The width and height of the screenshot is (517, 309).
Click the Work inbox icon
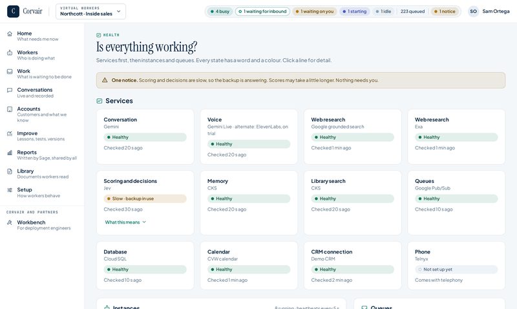click(10, 72)
